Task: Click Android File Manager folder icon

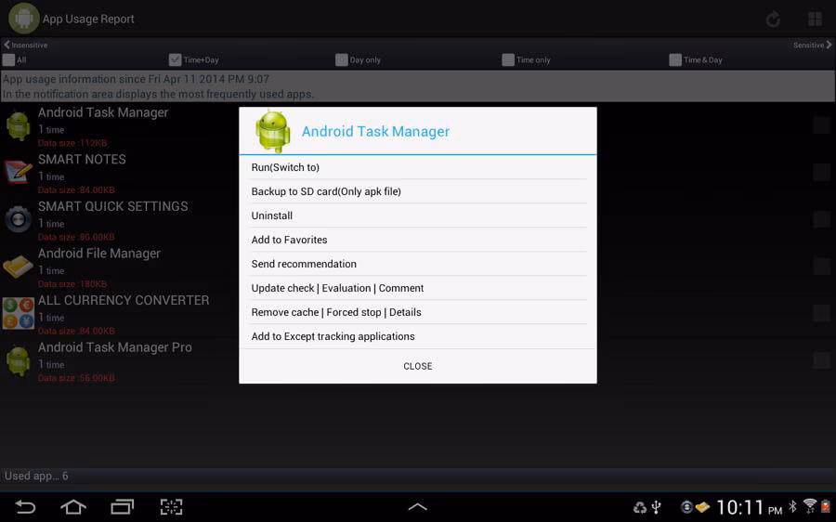Action: click(x=19, y=266)
